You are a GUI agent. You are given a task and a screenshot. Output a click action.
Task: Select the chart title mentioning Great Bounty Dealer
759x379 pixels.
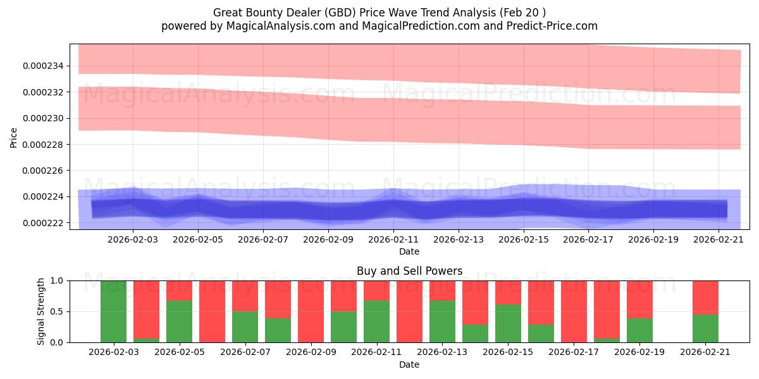[379, 11]
